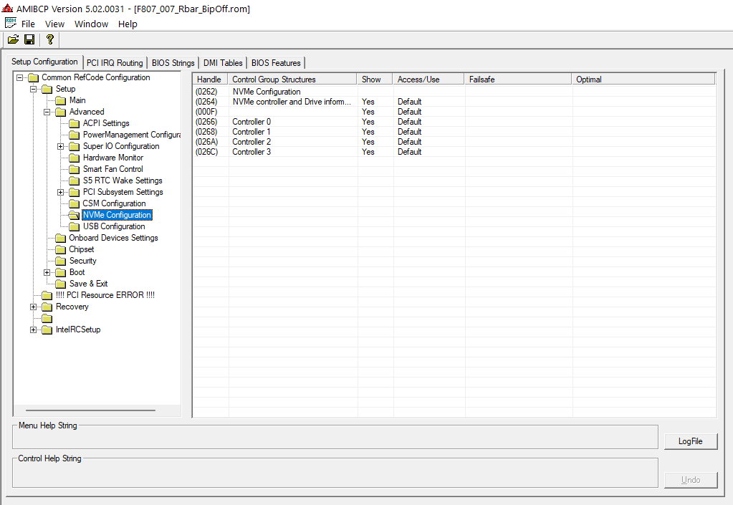Click the Show column header
This screenshot has width=733, height=505.
[375, 80]
